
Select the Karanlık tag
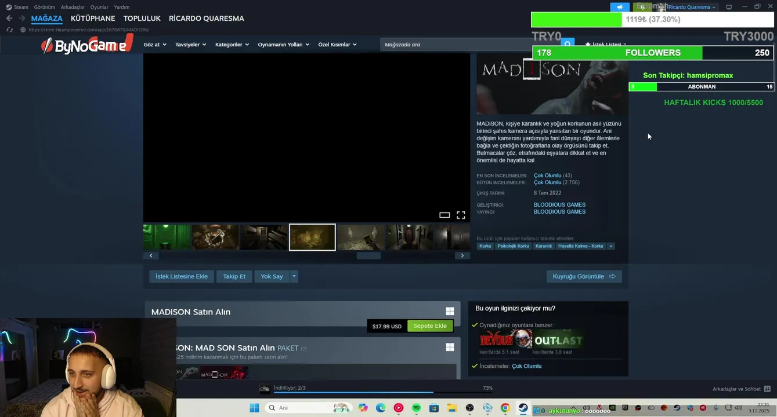pyautogui.click(x=544, y=246)
